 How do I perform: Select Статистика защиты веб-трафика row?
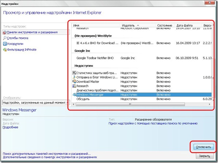pyautogui.click(x=142, y=73)
